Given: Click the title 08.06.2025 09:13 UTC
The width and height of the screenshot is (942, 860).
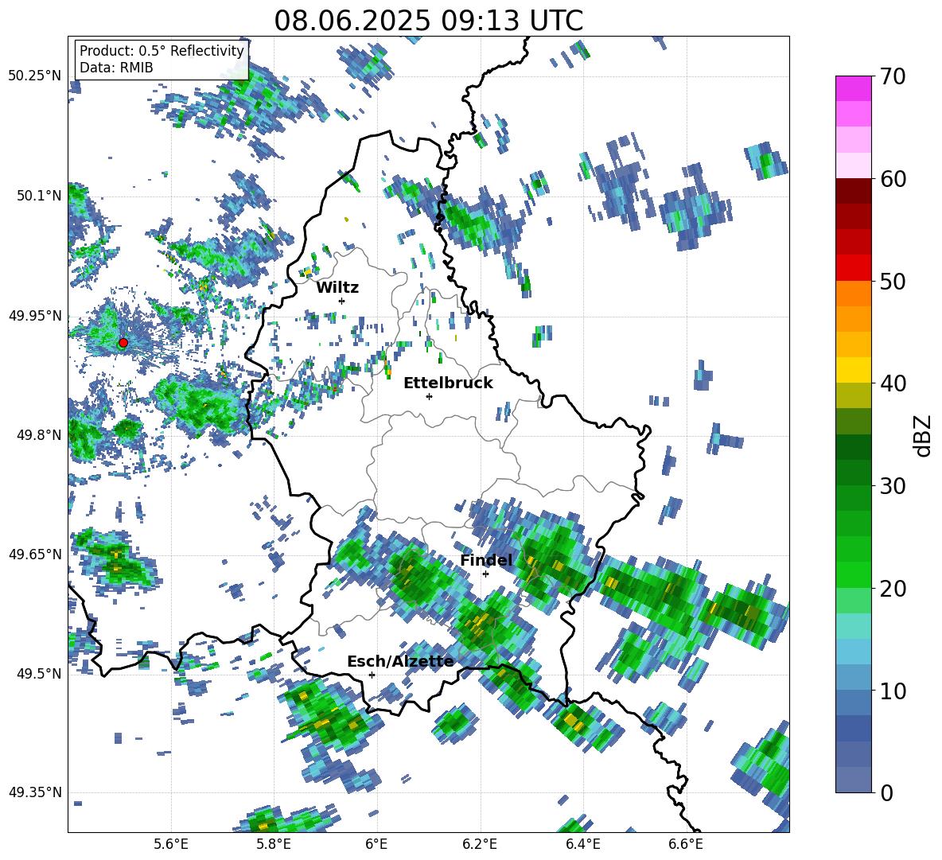Looking at the screenshot, I should pyautogui.click(x=429, y=21).
